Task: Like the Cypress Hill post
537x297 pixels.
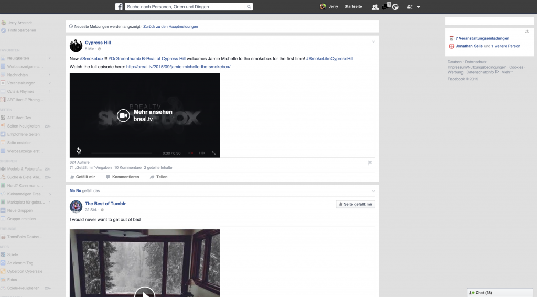Action: pyautogui.click(x=82, y=177)
